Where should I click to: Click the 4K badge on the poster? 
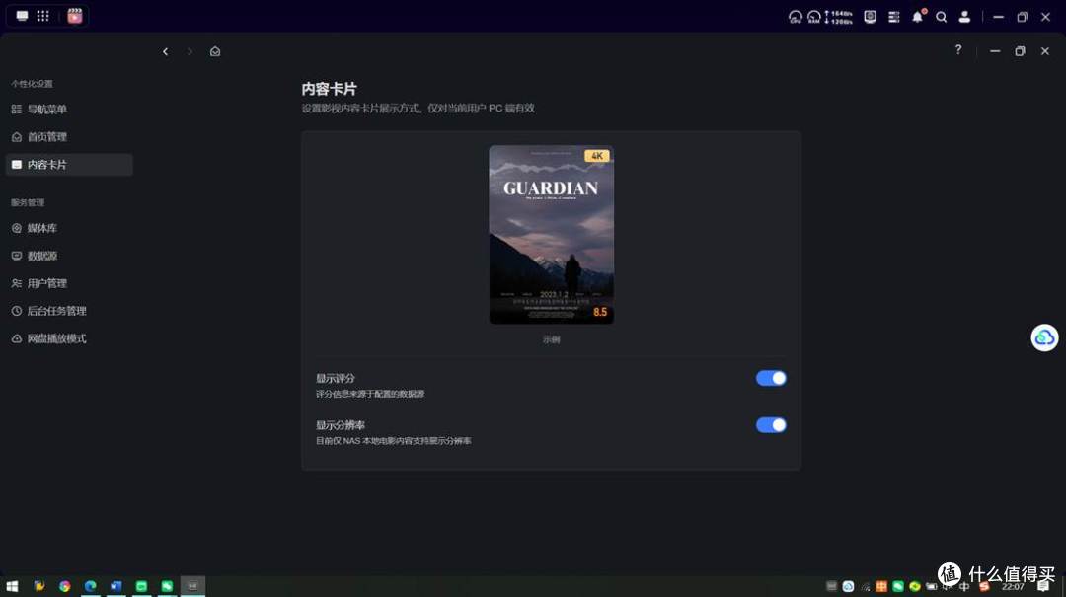coord(597,156)
